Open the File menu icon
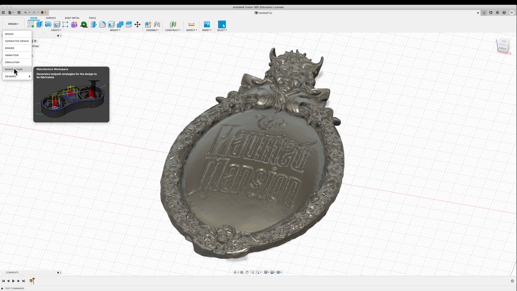Viewport: 517px width, 291px height. [x=10, y=12]
